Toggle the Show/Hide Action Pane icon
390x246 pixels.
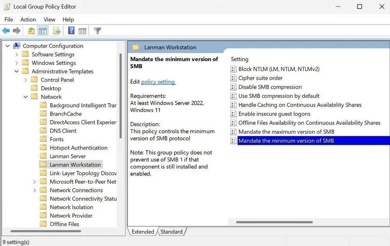coord(82,31)
